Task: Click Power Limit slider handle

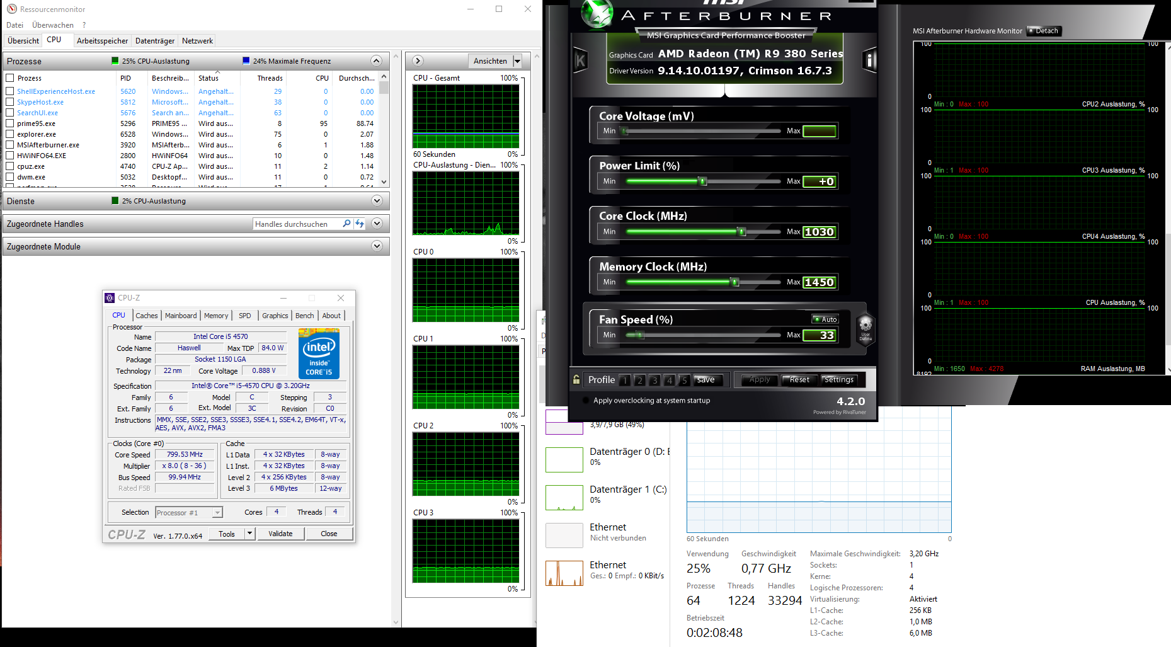Action: pyautogui.click(x=703, y=181)
